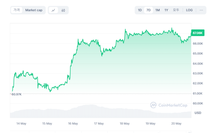Select the 7D time range
Image resolution: width=210 pixels, height=133 pixels.
click(x=148, y=10)
